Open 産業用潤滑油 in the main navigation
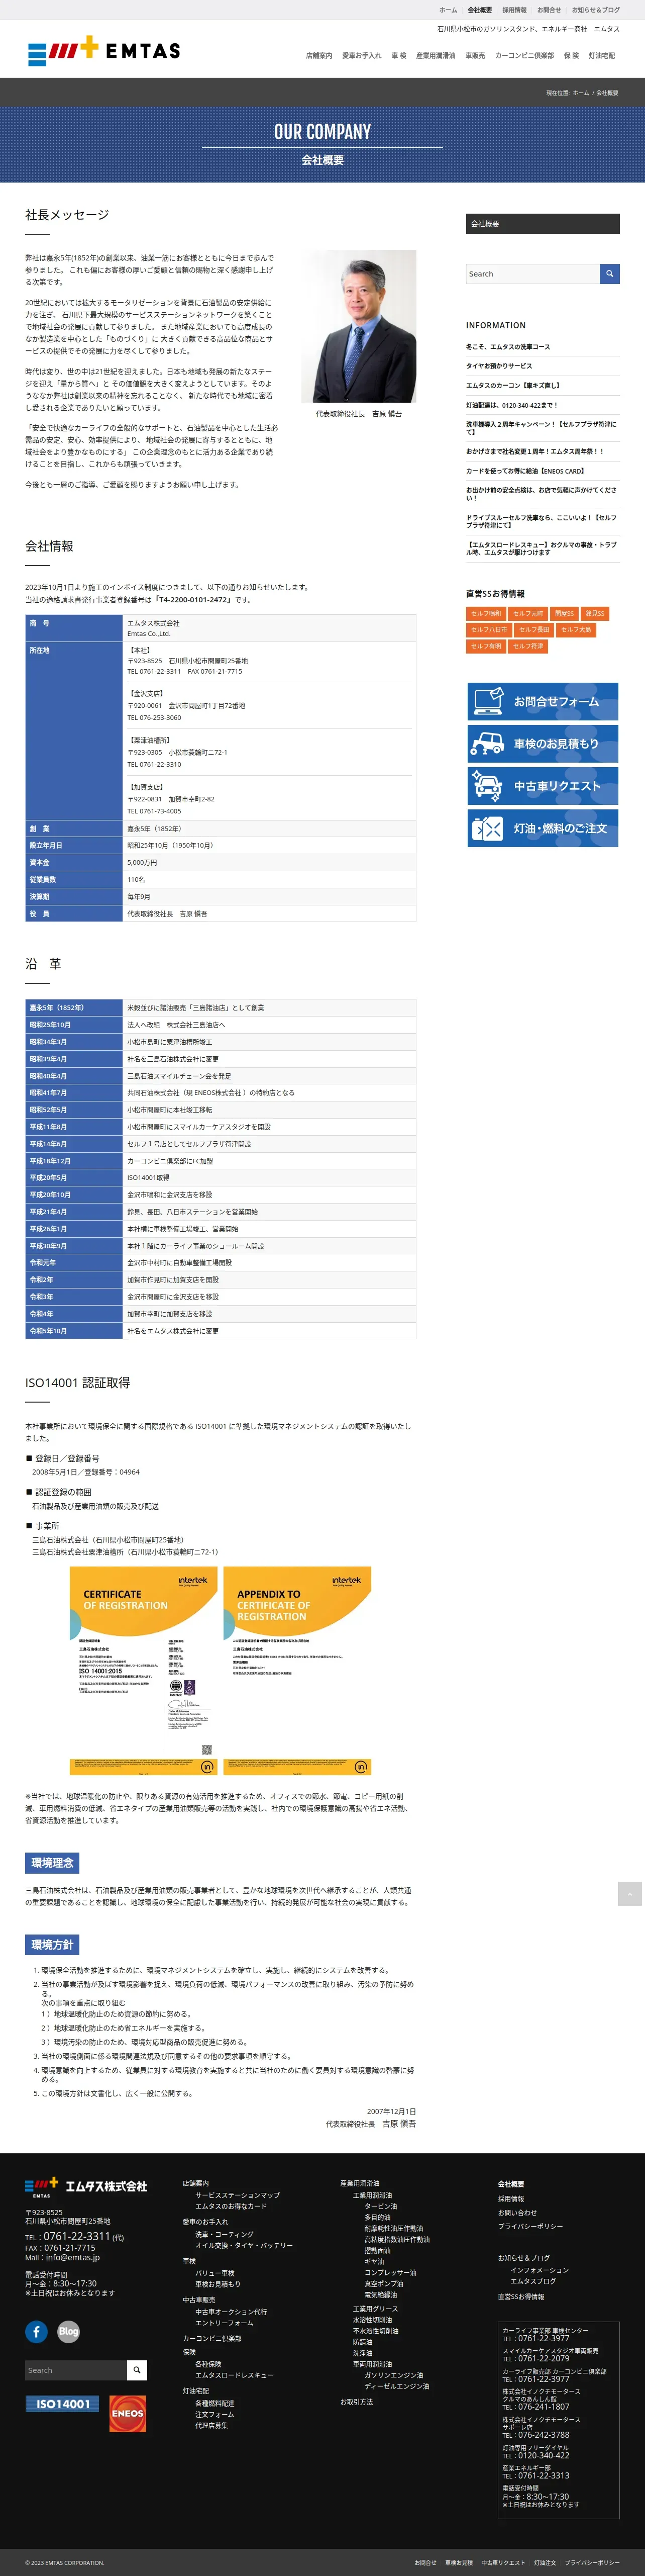The image size is (645, 2576). (436, 56)
